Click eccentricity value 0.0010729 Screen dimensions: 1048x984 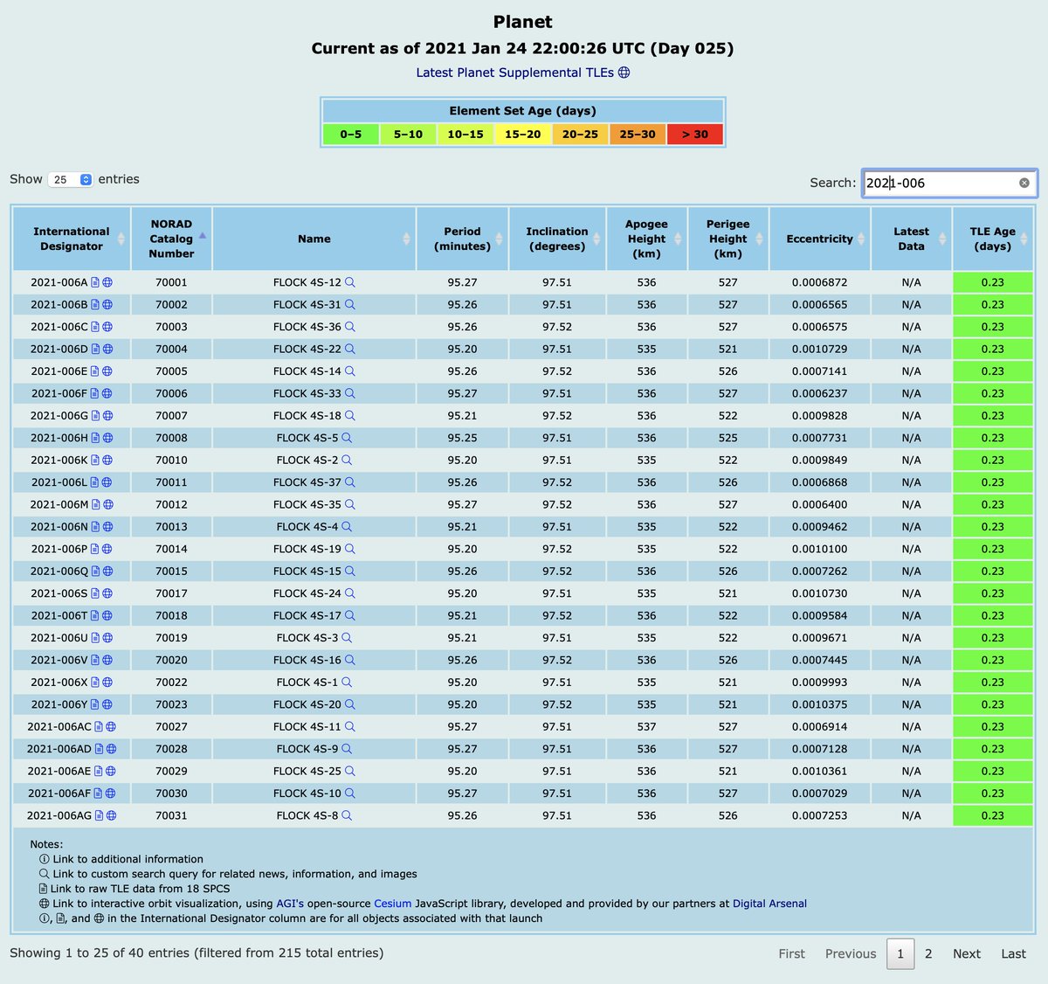(x=819, y=349)
